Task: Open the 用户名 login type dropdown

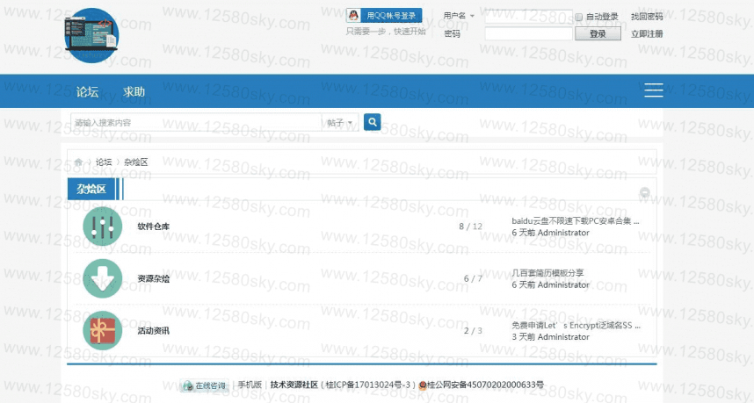Action: pyautogui.click(x=458, y=16)
